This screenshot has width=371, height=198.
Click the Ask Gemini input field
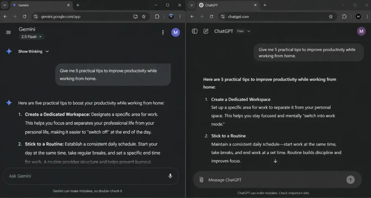pyautogui.click(x=91, y=176)
